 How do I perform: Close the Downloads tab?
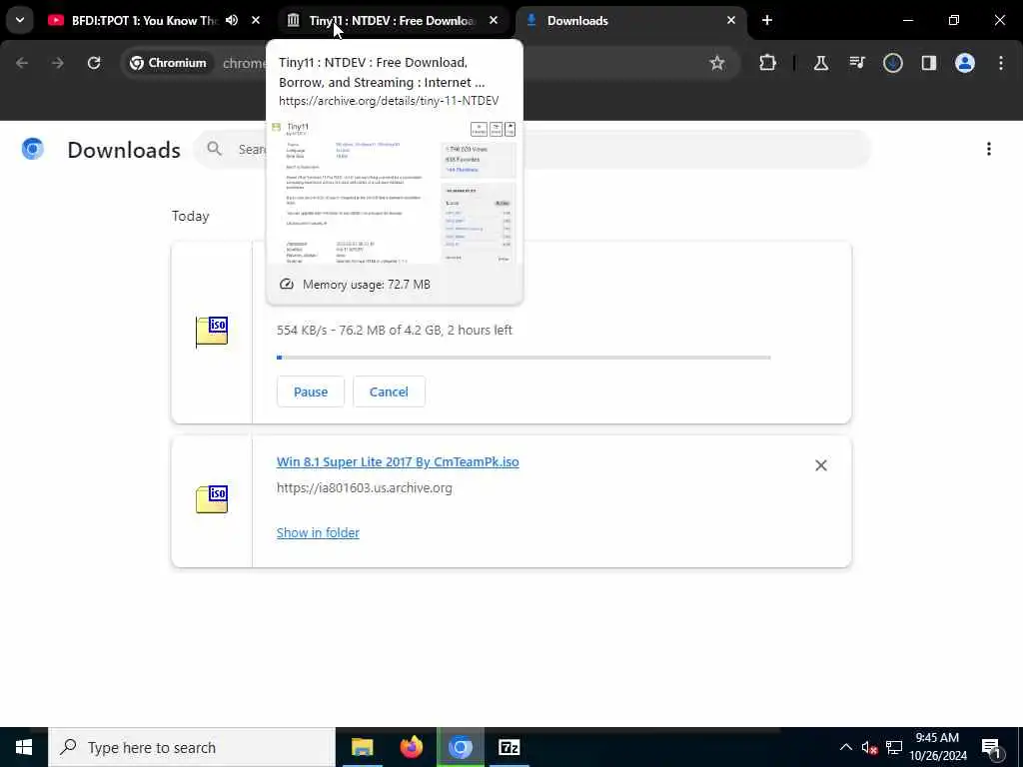click(x=731, y=20)
